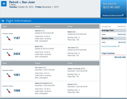The image size is (127, 99).
Task: Click the airplane icon in Flight Information header
Action: coord(3,21)
